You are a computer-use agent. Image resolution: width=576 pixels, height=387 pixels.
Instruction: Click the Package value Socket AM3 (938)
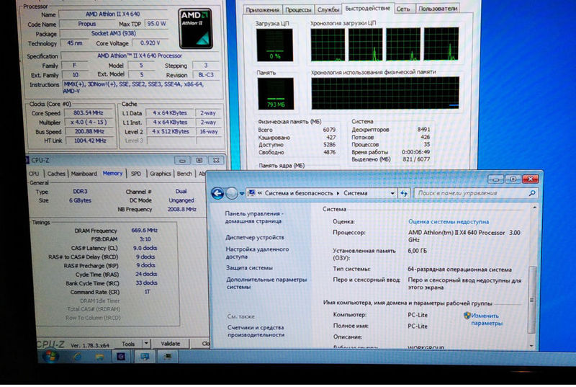[114, 33]
